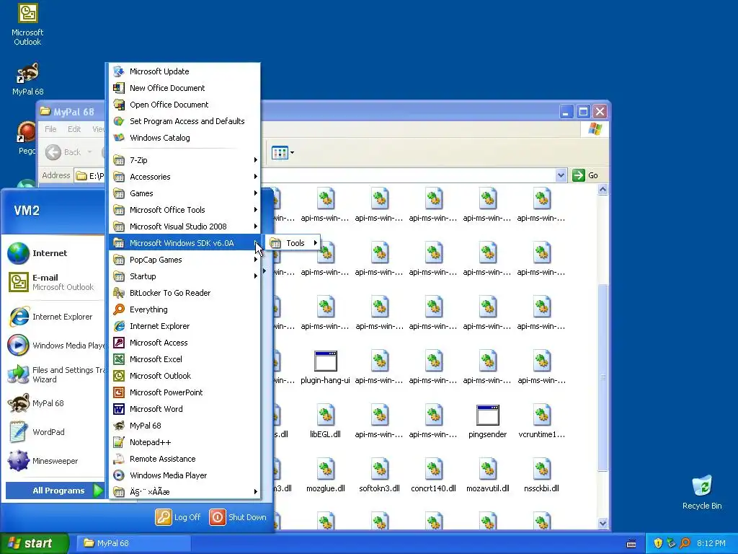Expand the 7-Zip program folder
The width and height of the screenshot is (738, 554).
184,160
